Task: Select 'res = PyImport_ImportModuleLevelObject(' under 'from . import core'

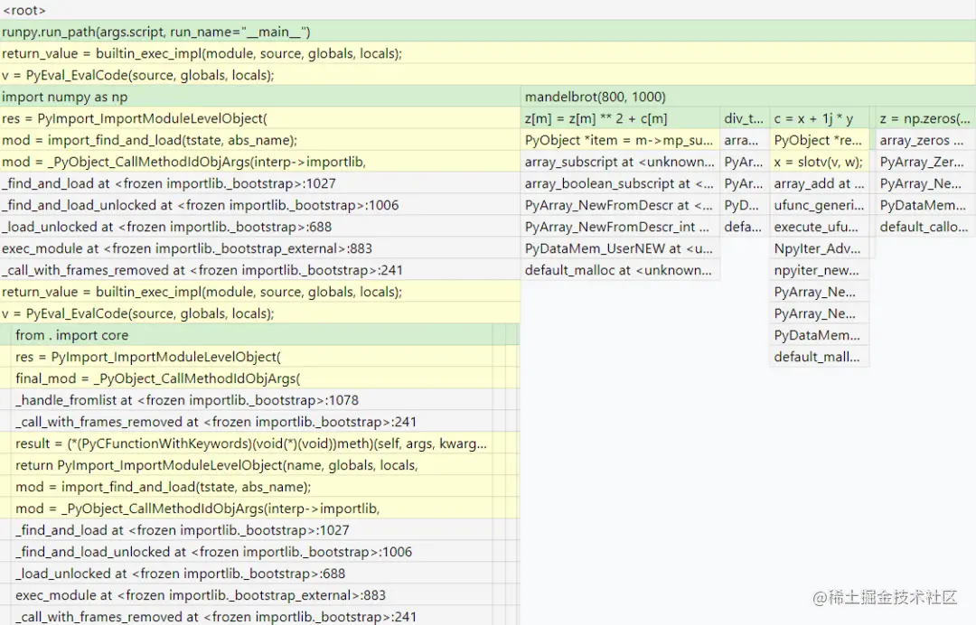Action: [251, 357]
